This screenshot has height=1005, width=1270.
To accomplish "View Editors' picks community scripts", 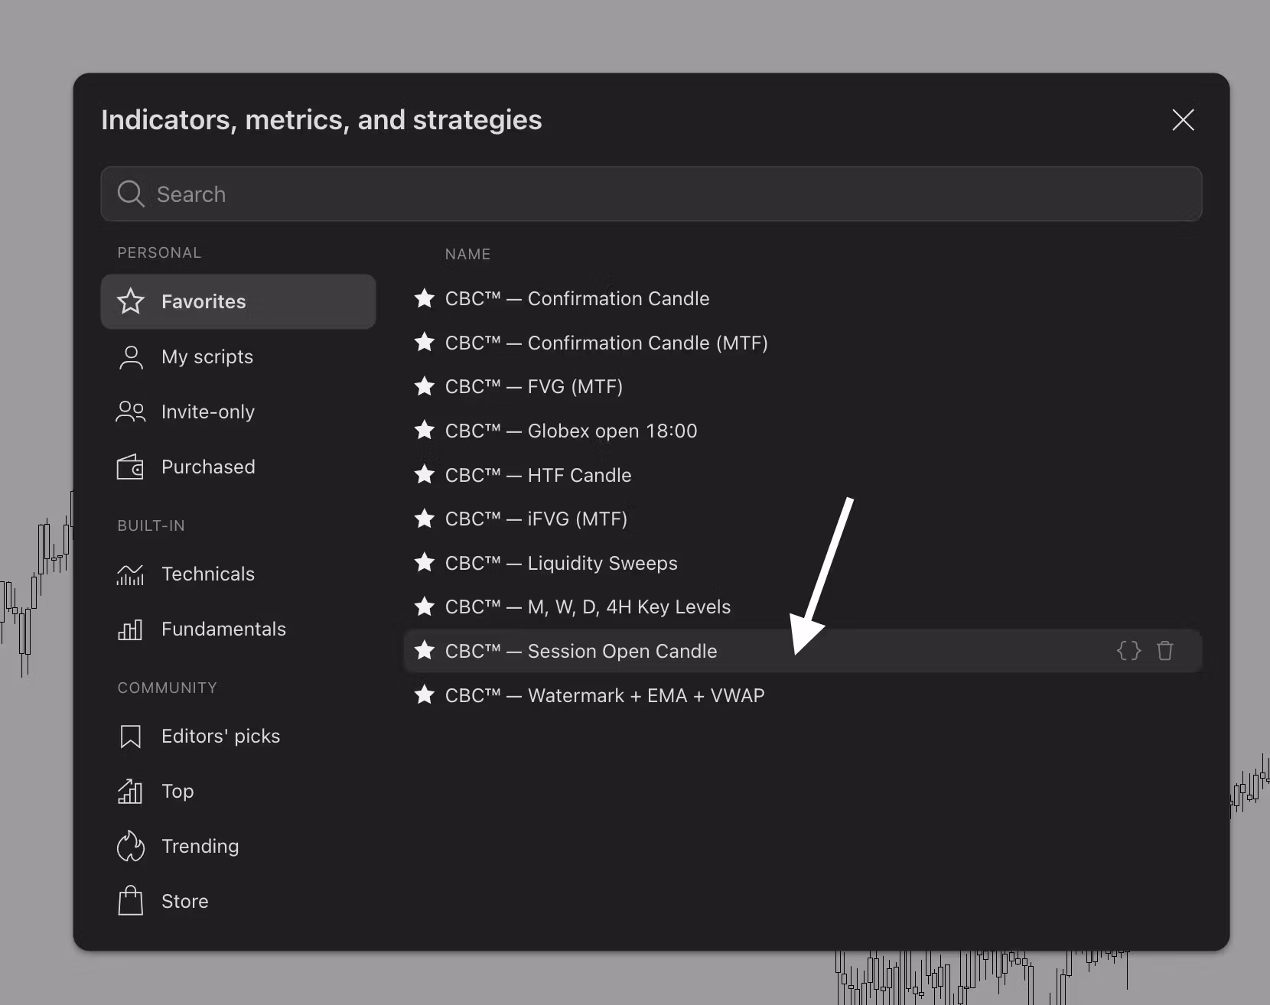I will [220, 736].
